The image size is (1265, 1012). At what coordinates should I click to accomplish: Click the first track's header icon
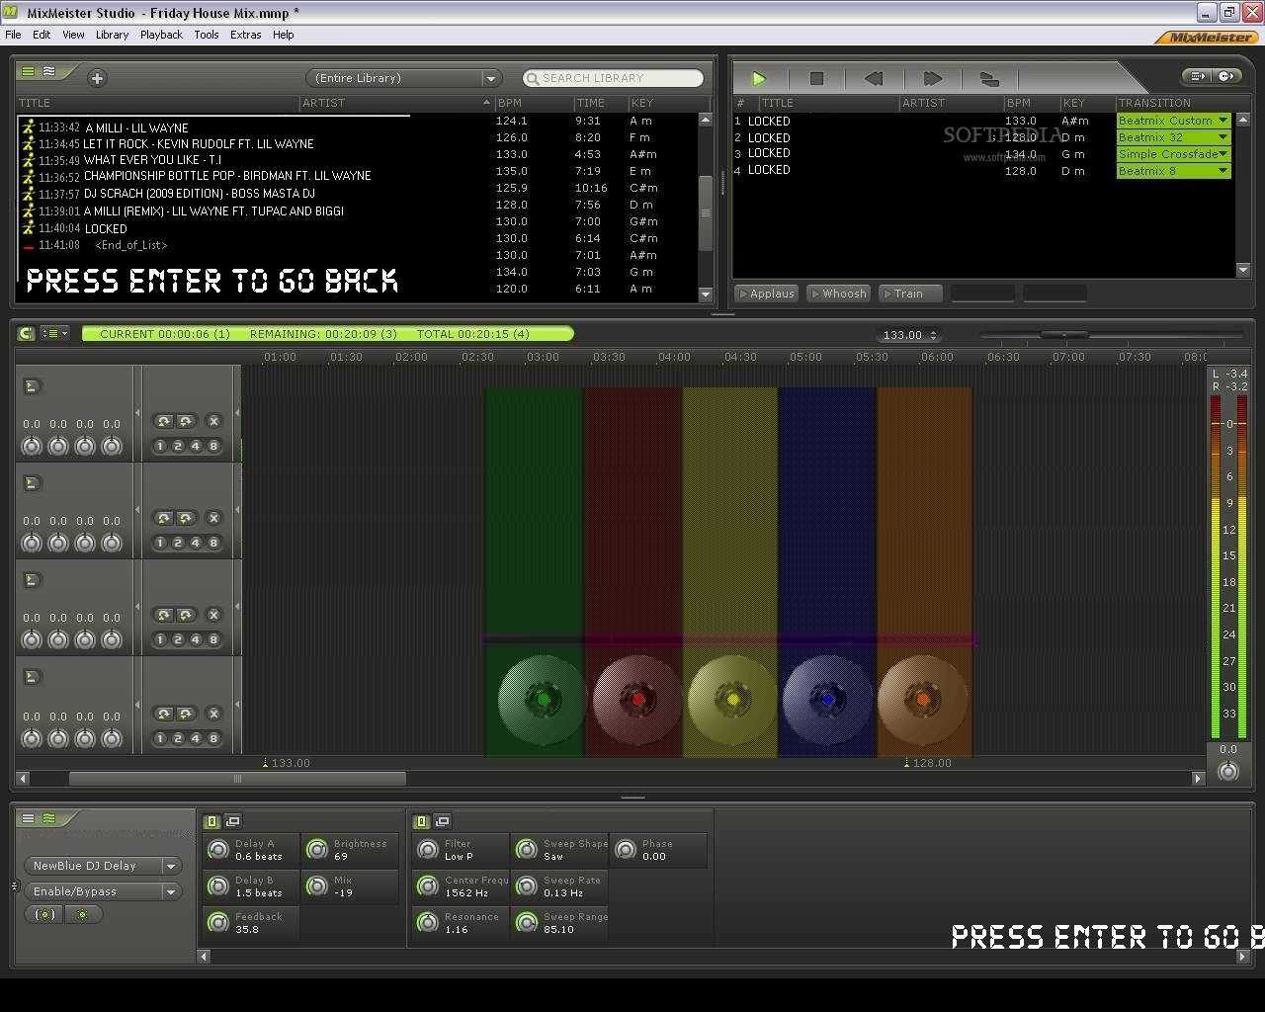coord(32,386)
